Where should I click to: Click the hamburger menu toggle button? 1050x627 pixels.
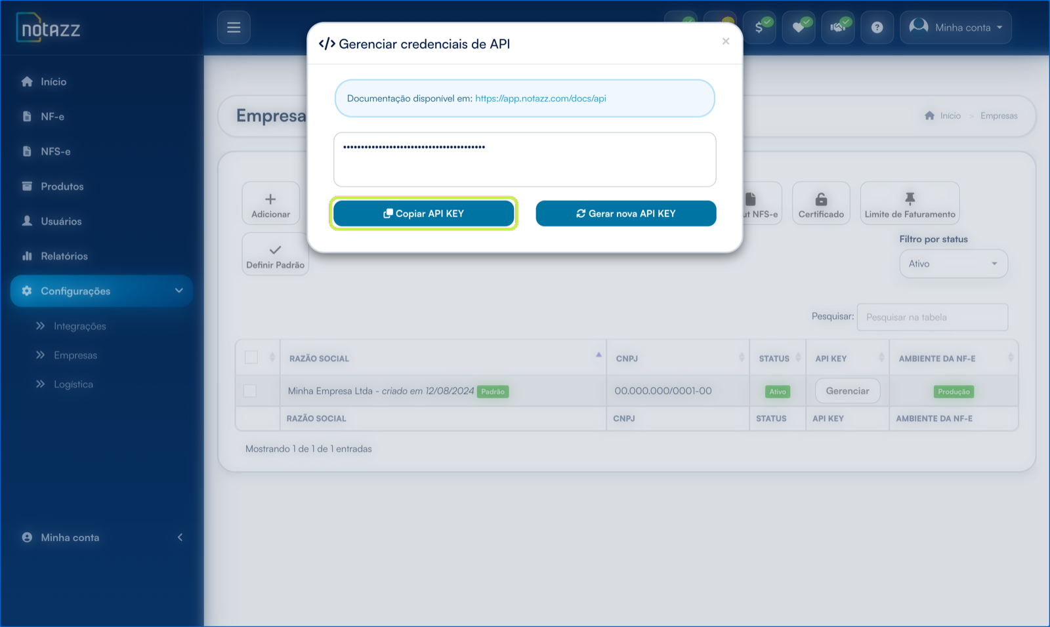[234, 28]
